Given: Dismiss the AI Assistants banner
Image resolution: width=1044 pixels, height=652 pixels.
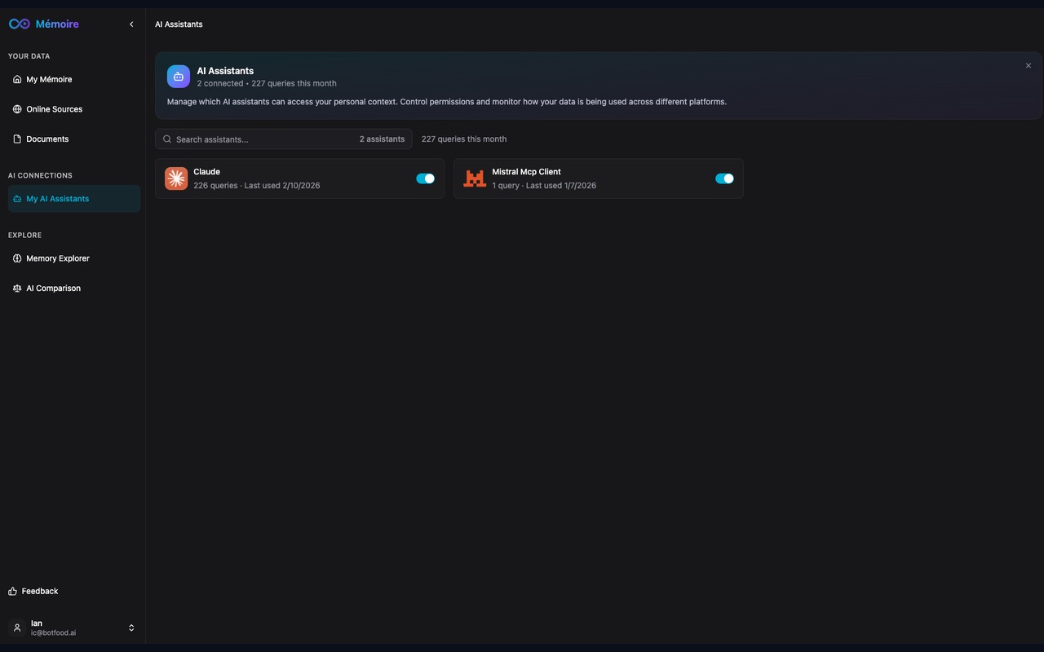Looking at the screenshot, I should click(x=1028, y=65).
